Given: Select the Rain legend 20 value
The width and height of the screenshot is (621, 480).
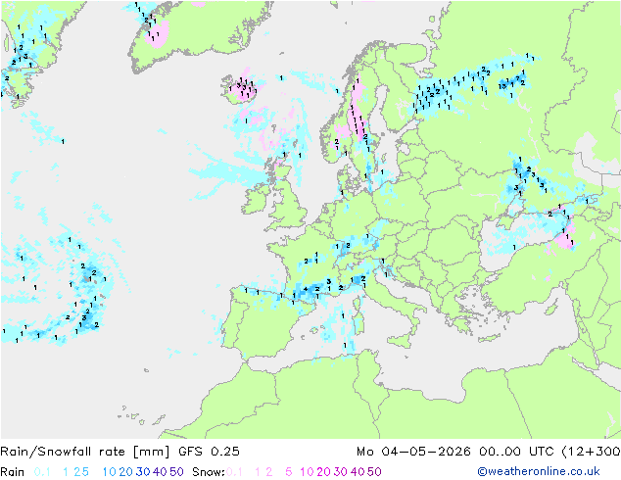Looking at the screenshot, I should [126, 472].
